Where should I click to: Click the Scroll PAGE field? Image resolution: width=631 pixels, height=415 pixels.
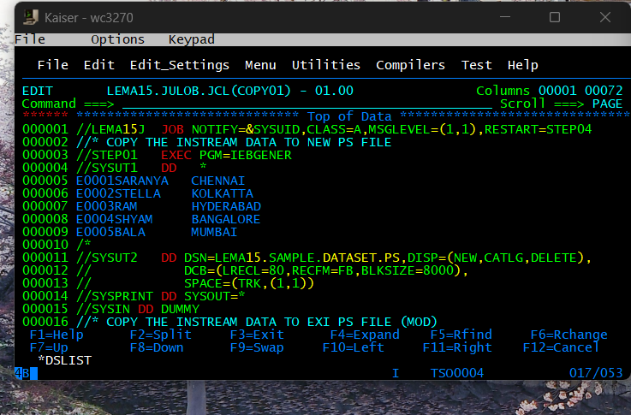[x=607, y=104]
